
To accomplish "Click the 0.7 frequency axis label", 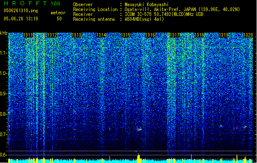I will [4, 134].
